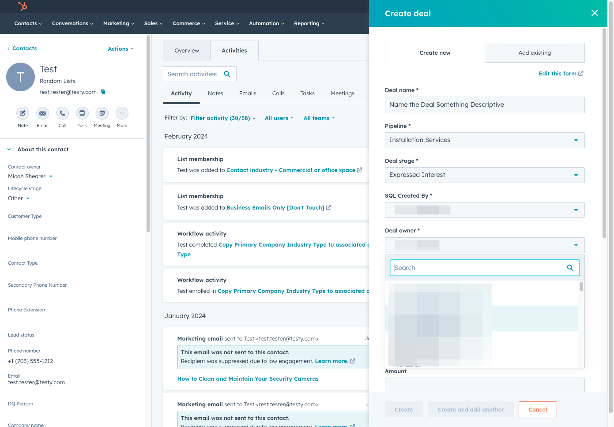Open the Marketing menu
Image resolution: width=614 pixels, height=427 pixels.
coord(119,23)
